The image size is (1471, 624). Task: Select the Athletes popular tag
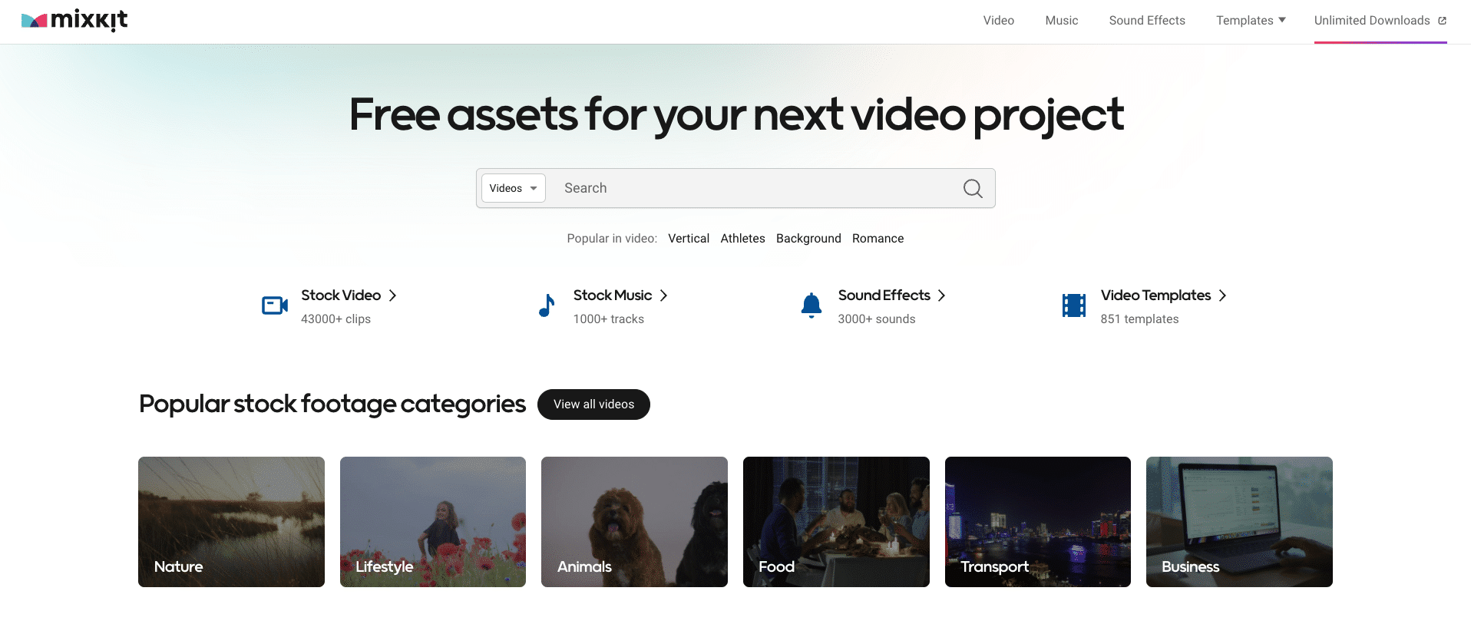[742, 239]
